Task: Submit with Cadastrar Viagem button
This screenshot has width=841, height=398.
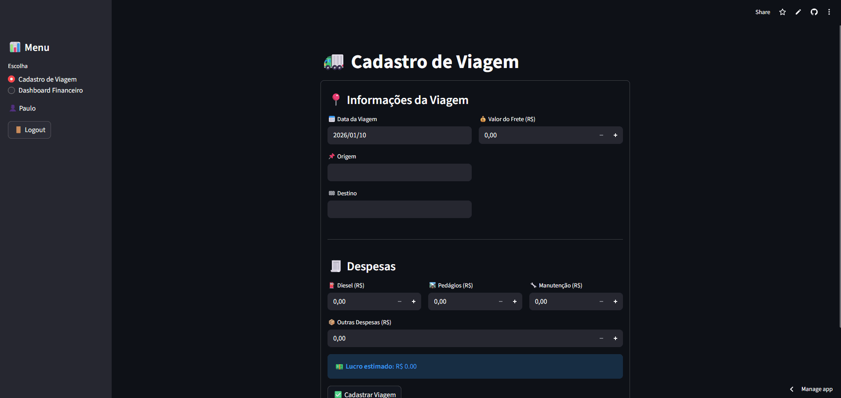Action: 364,394
